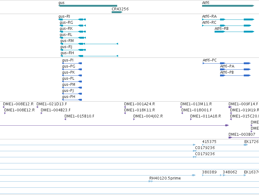Click the DME1-011A18.R marker
The width and height of the screenshot is (259, 195).
(191, 119)
